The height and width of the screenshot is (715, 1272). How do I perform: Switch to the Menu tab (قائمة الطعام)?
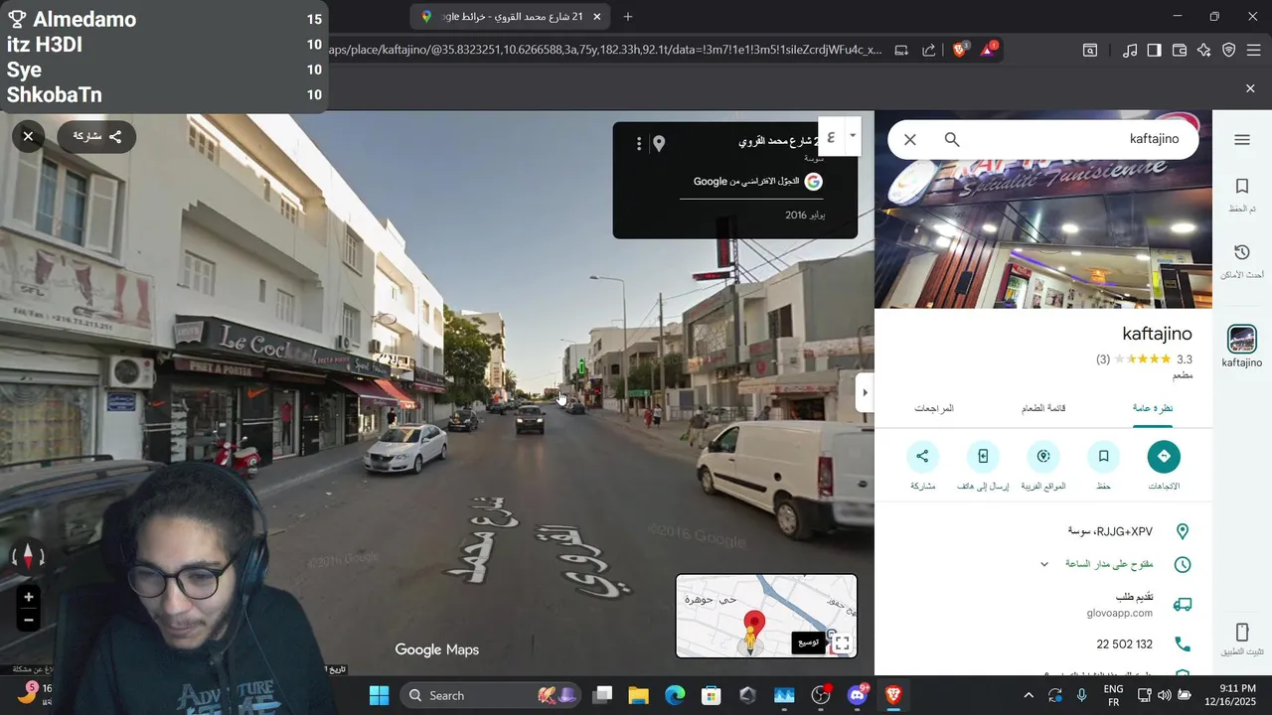(x=1043, y=408)
